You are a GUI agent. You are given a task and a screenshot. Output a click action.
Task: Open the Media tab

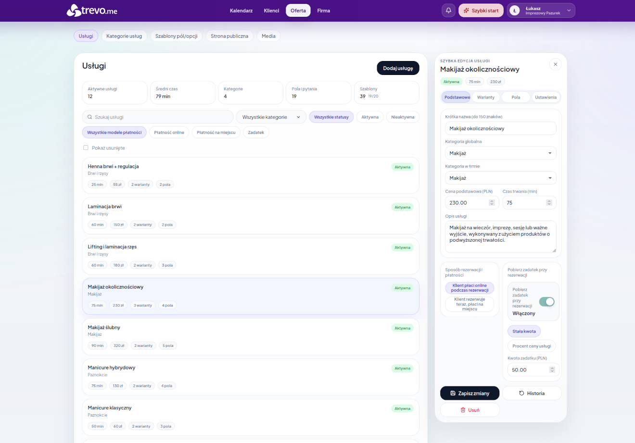(268, 36)
